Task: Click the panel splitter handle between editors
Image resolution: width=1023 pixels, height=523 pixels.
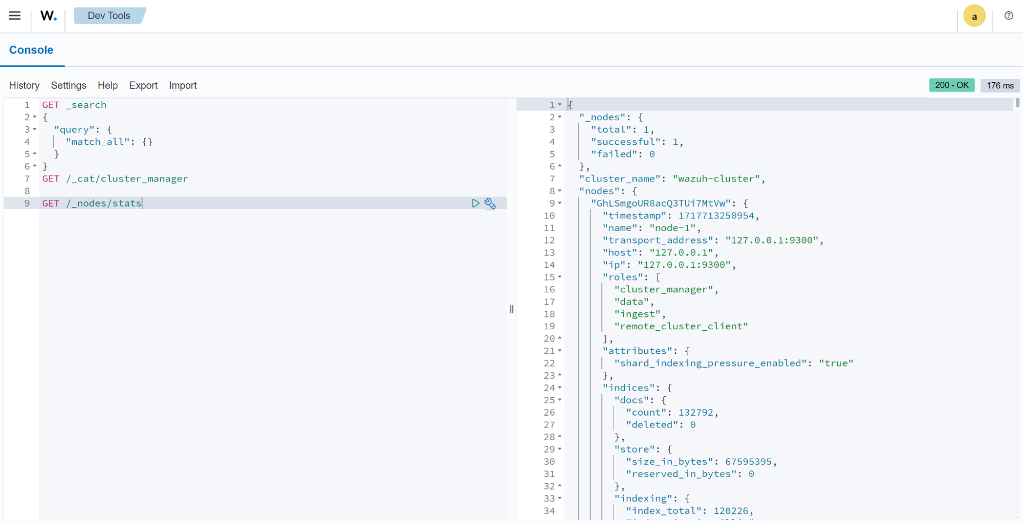Action: pos(511,309)
